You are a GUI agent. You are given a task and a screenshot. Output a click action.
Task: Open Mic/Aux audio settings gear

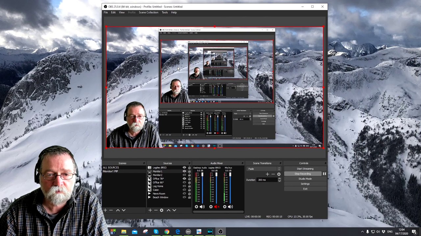tap(225, 207)
